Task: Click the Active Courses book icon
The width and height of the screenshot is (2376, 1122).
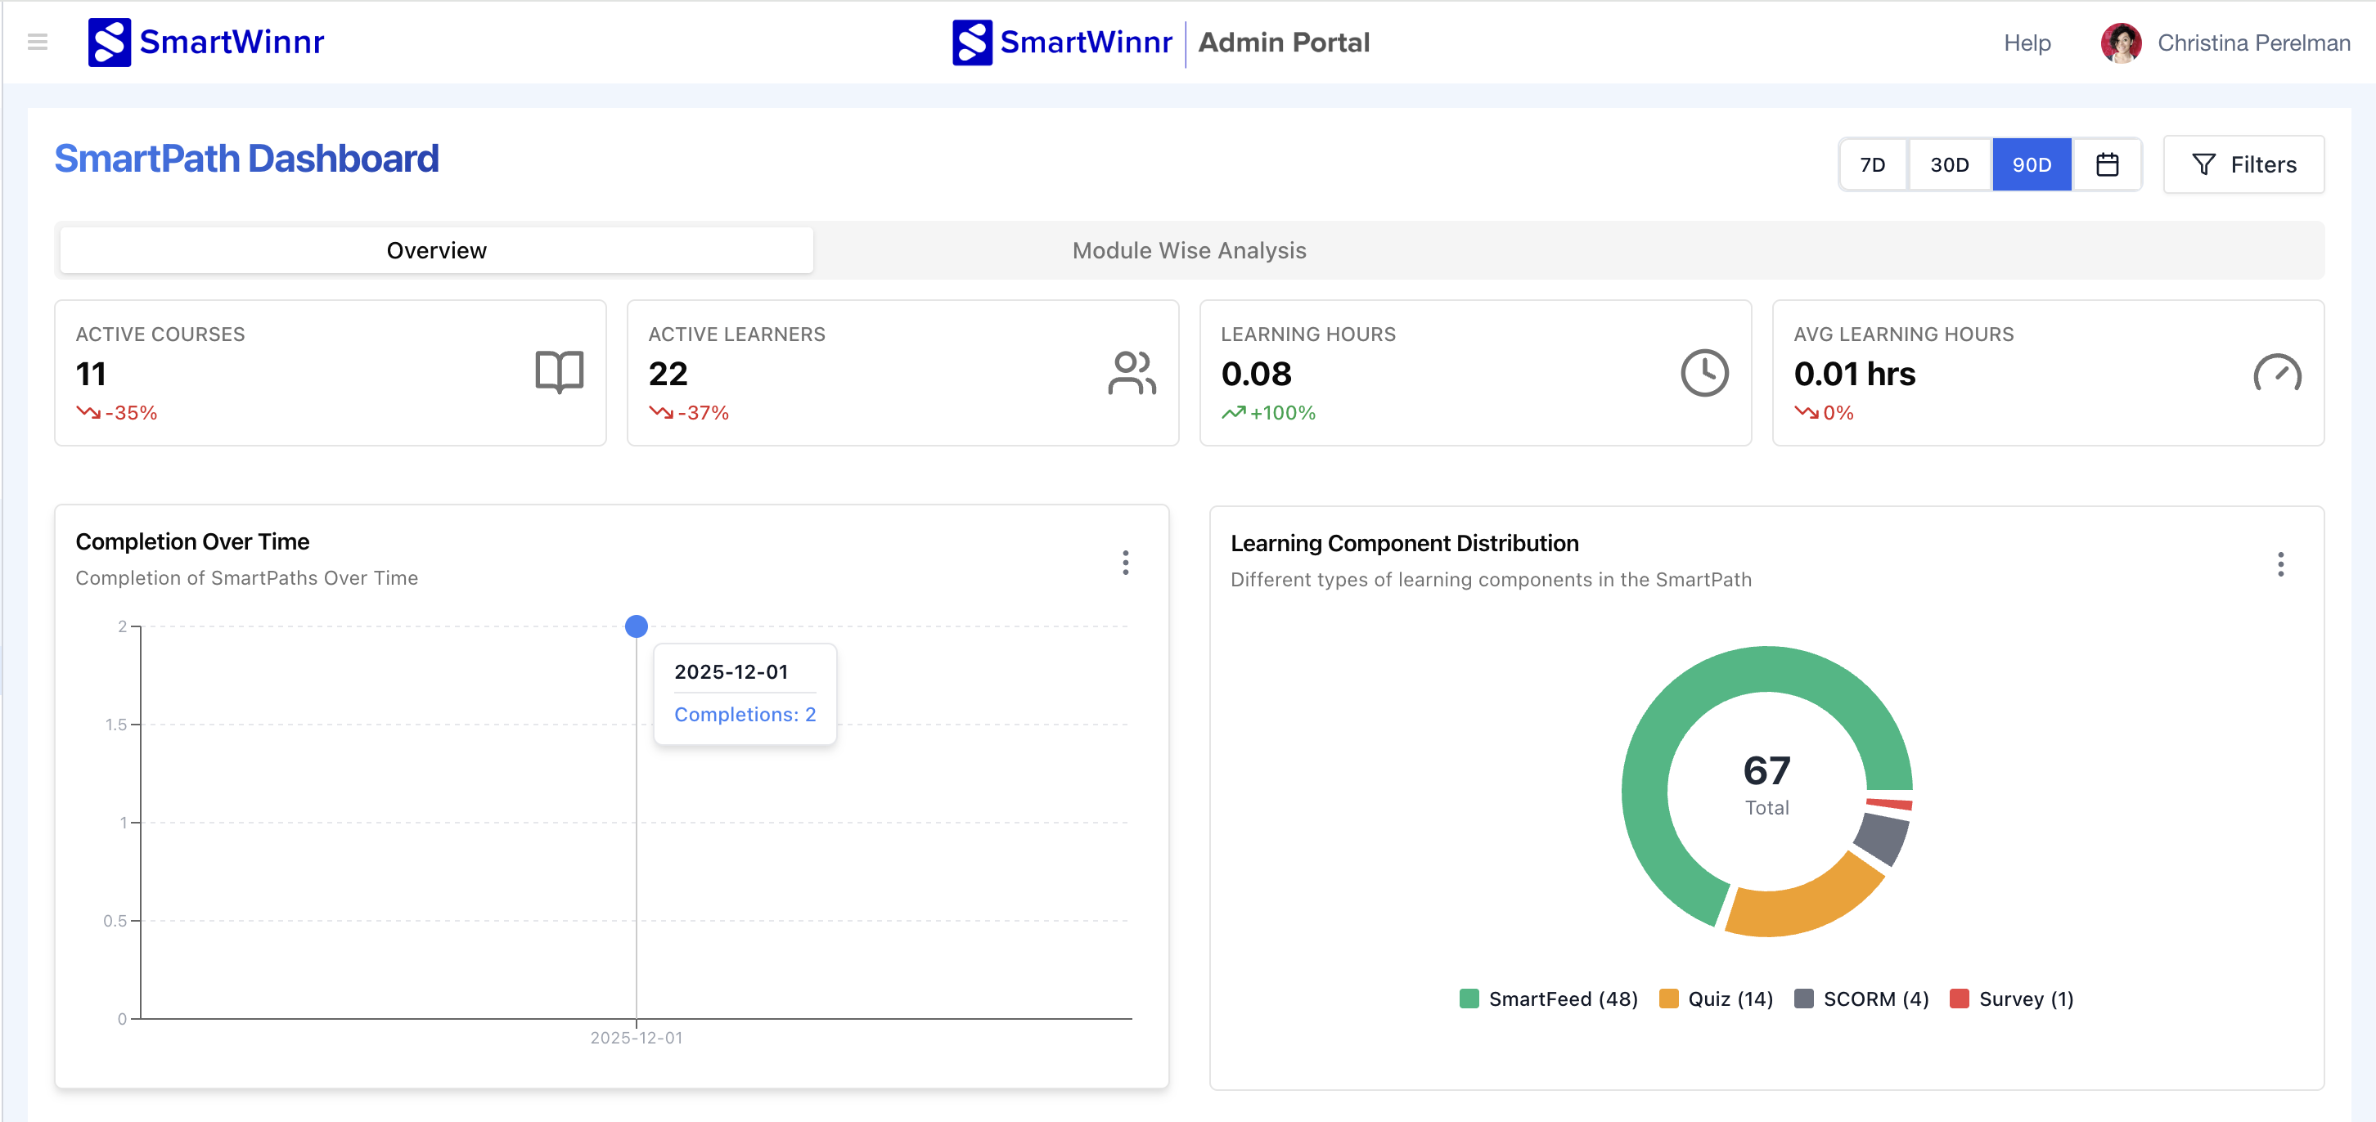Action: coord(559,372)
